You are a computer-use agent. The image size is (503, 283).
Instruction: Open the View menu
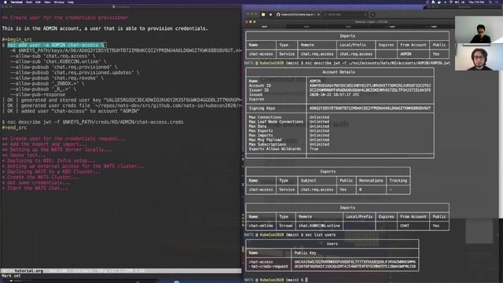pos(47,2)
